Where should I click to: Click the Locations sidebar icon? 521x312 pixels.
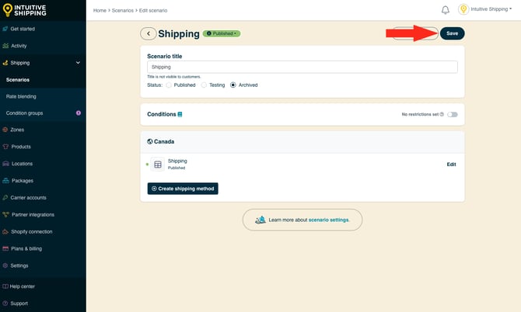[5, 164]
